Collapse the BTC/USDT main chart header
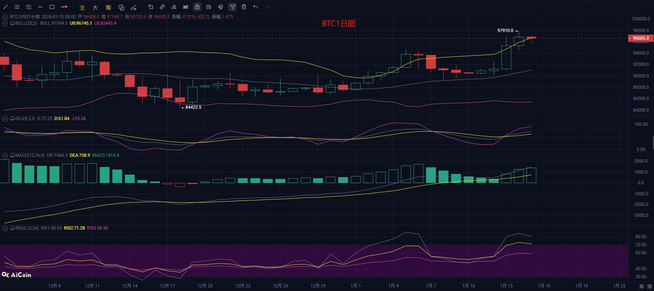654x291 pixels. pyautogui.click(x=5, y=17)
